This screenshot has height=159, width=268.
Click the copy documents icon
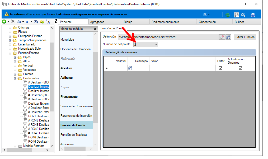[19, 22]
